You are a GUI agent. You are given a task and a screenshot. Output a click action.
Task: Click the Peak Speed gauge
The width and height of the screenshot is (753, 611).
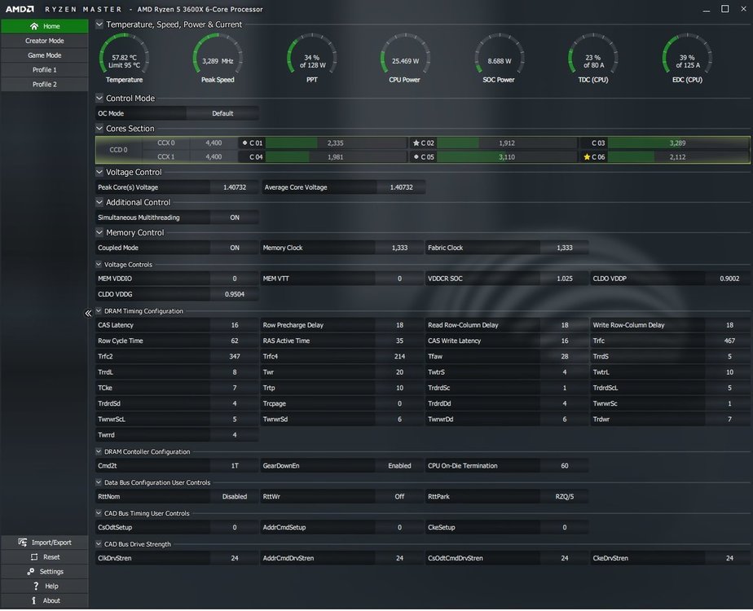coord(218,59)
